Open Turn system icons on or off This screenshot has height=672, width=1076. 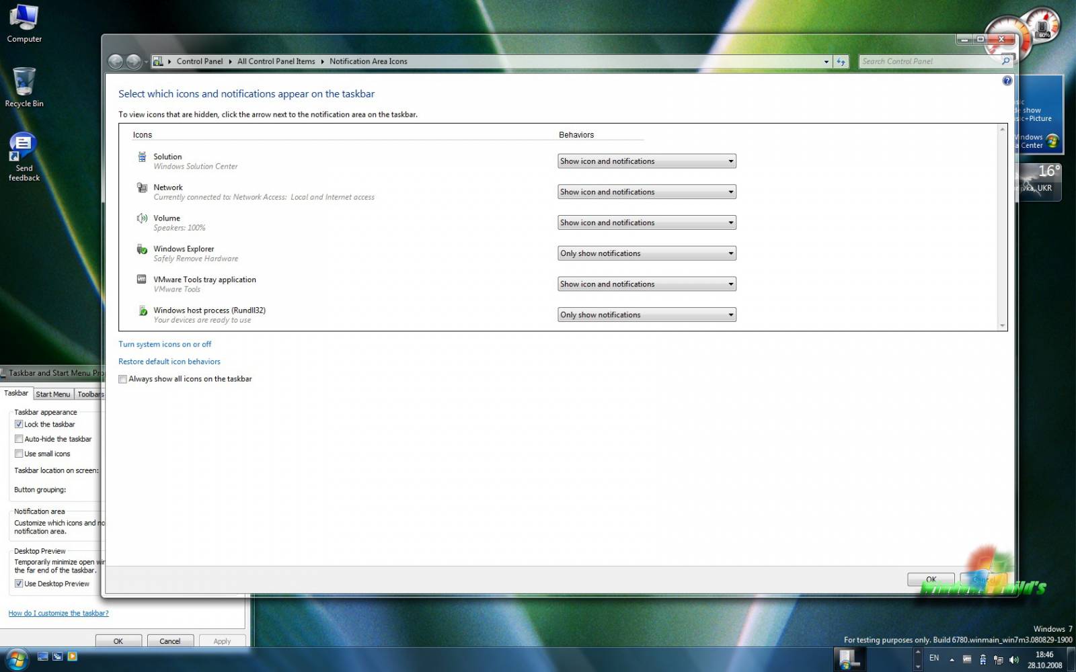165,344
